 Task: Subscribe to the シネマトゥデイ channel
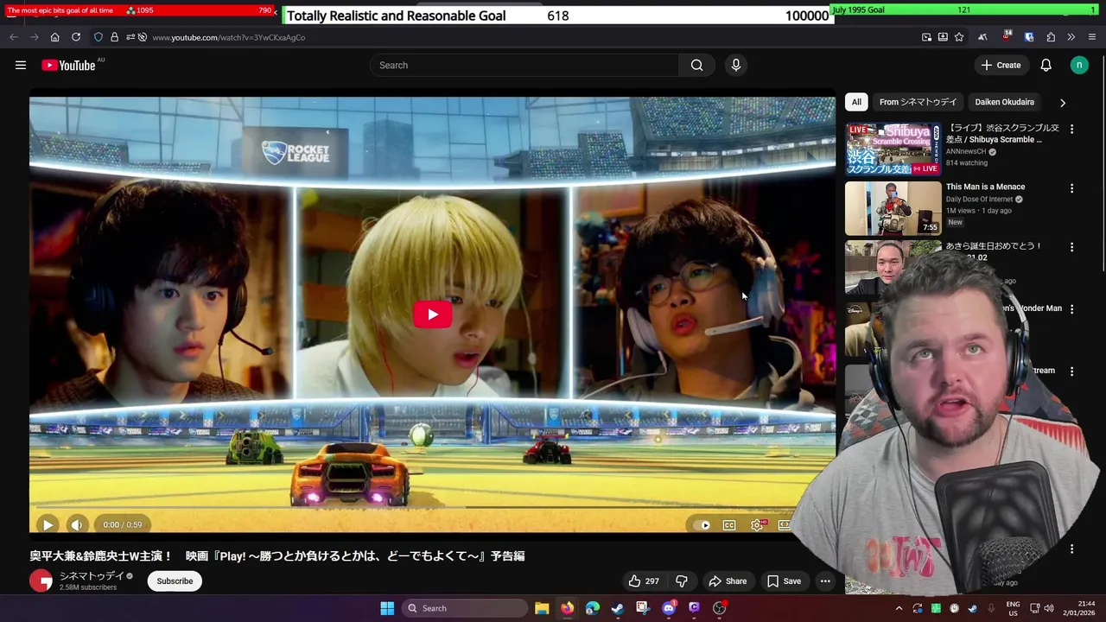[175, 581]
